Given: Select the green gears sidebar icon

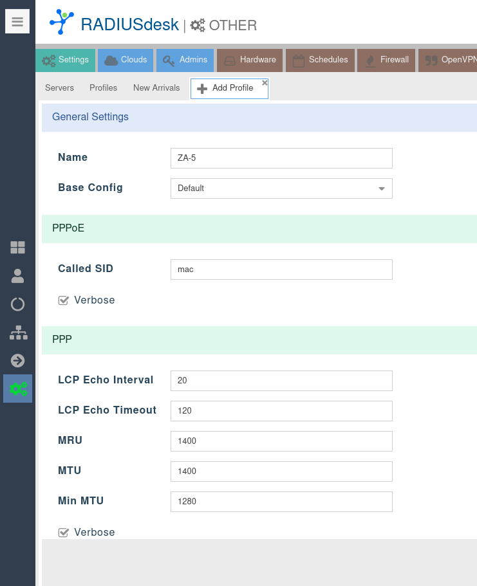Looking at the screenshot, I should 17,389.
